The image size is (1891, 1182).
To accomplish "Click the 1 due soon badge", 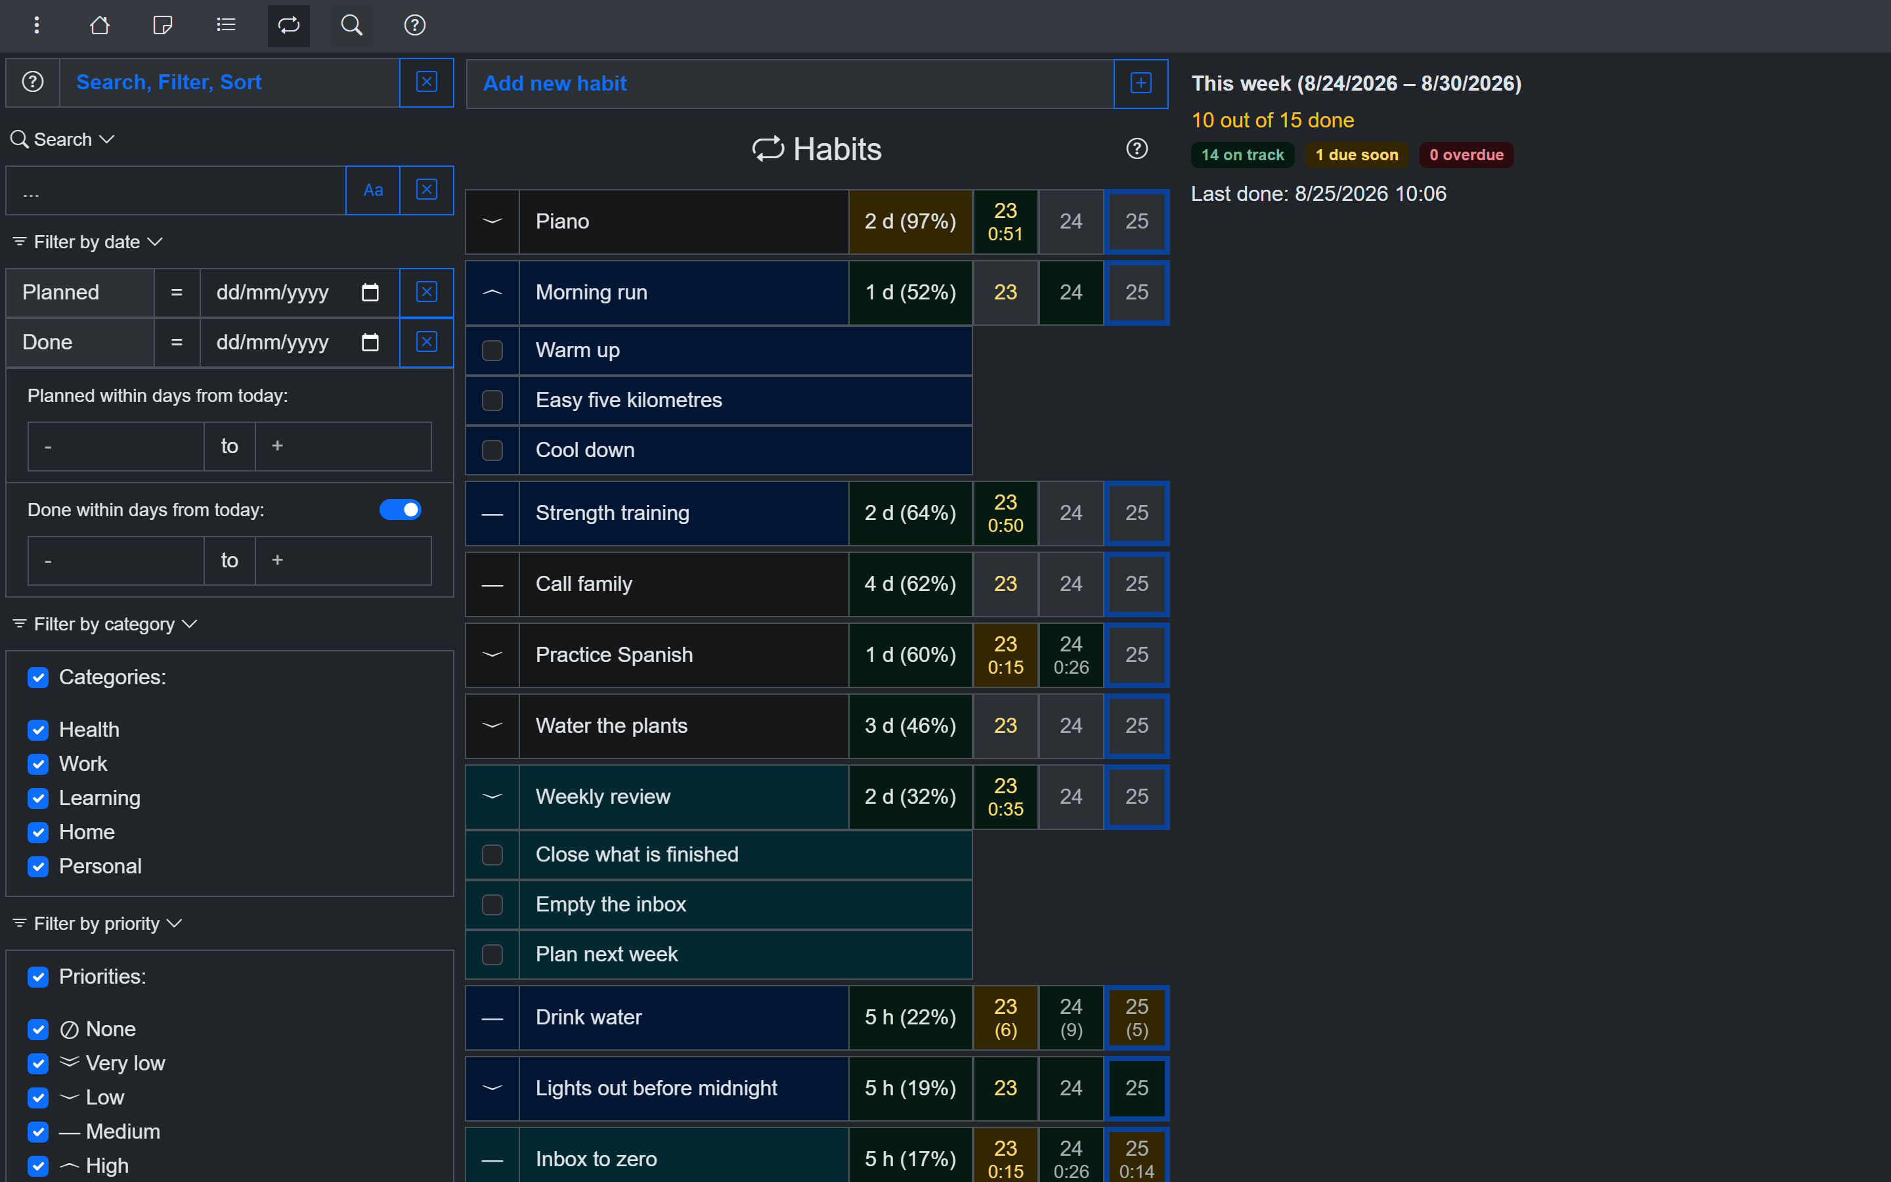I will (1357, 155).
